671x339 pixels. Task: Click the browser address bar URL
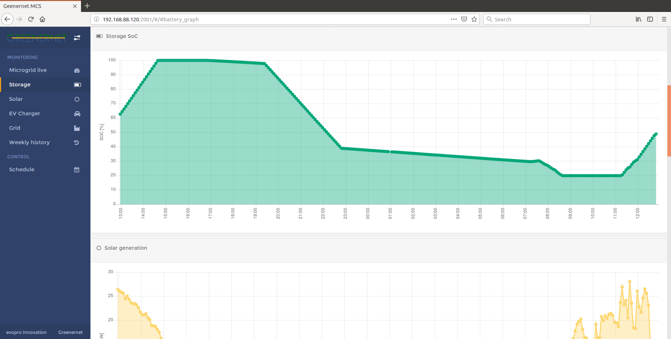click(151, 20)
